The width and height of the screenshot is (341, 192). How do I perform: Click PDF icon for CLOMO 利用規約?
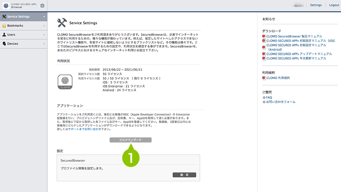pyautogui.click(x=264, y=78)
